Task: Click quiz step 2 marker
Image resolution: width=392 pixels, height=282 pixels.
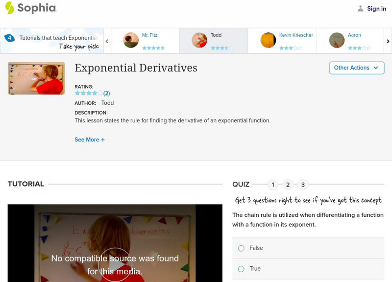Action: pyautogui.click(x=288, y=185)
